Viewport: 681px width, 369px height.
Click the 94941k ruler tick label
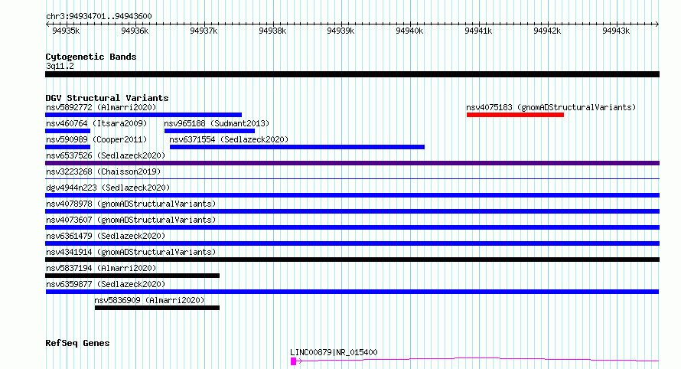tap(478, 31)
